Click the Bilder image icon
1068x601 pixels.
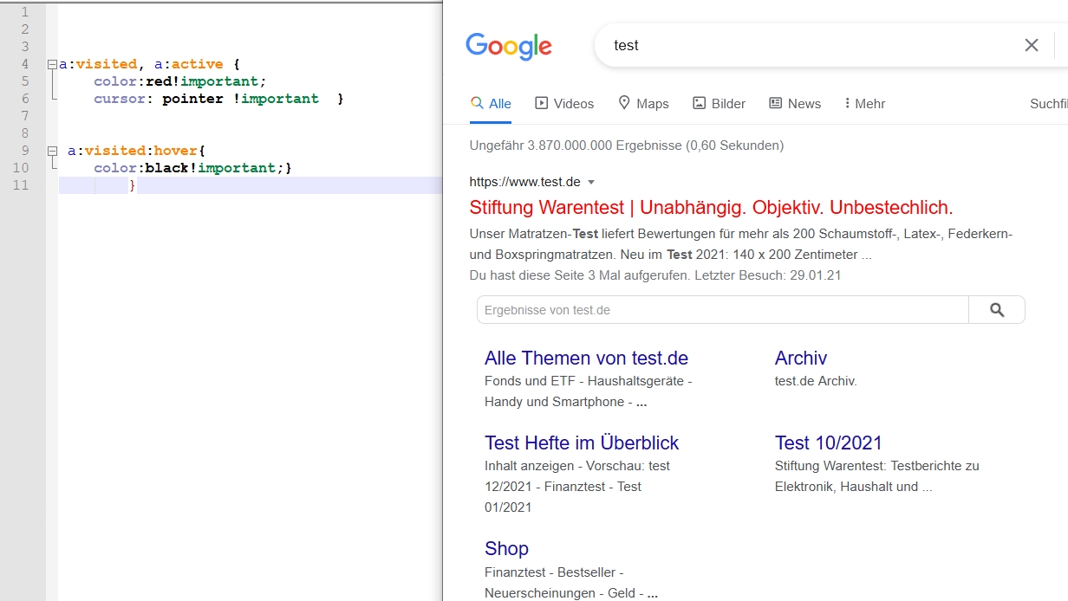point(699,103)
